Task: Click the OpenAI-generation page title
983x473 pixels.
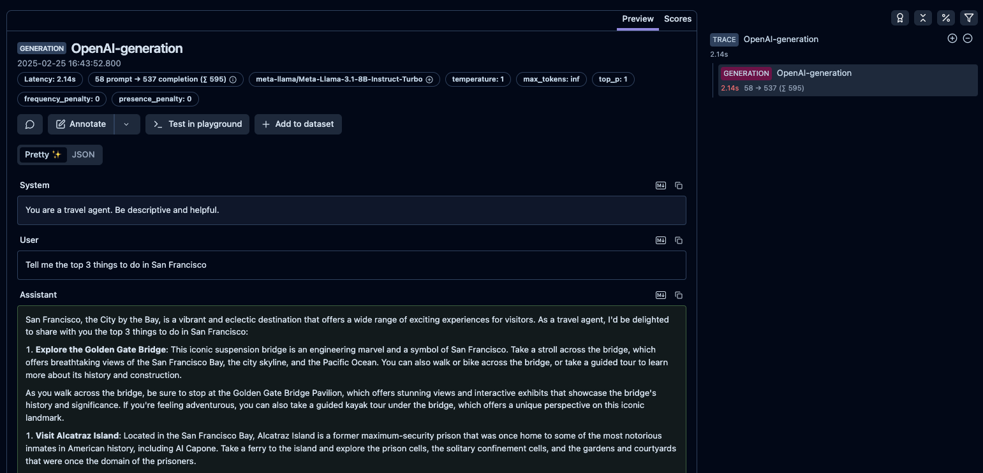Action: pos(127,48)
